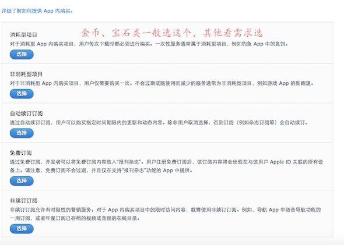Click the description mentioning Apple ID 关联的所有设备

tap(167, 166)
